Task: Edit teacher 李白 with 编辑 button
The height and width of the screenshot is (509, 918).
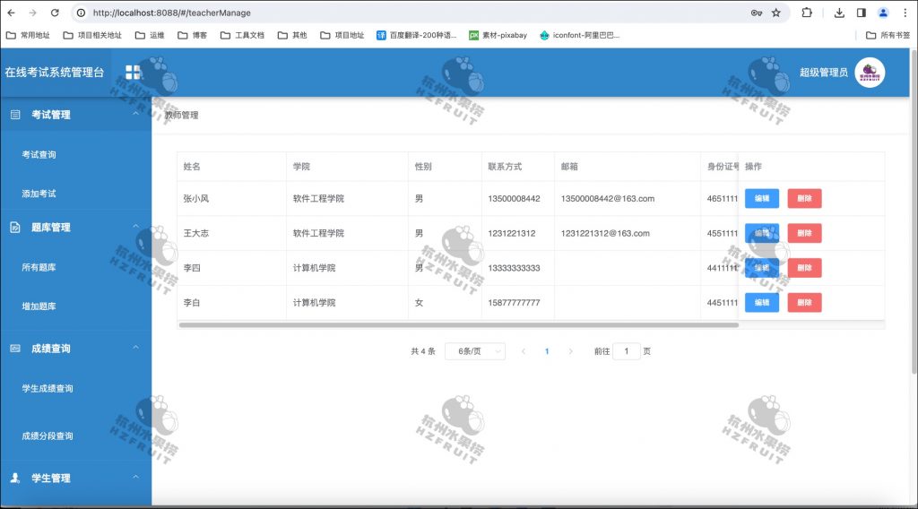Action: (762, 303)
